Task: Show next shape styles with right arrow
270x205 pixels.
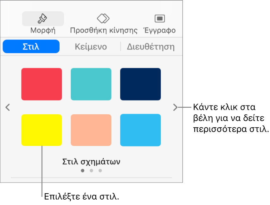Action: 175,107
